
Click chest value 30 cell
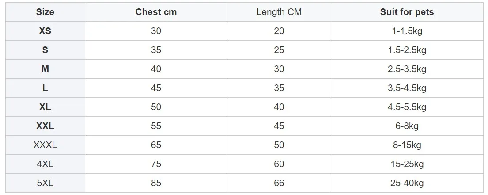pyautogui.click(x=156, y=31)
